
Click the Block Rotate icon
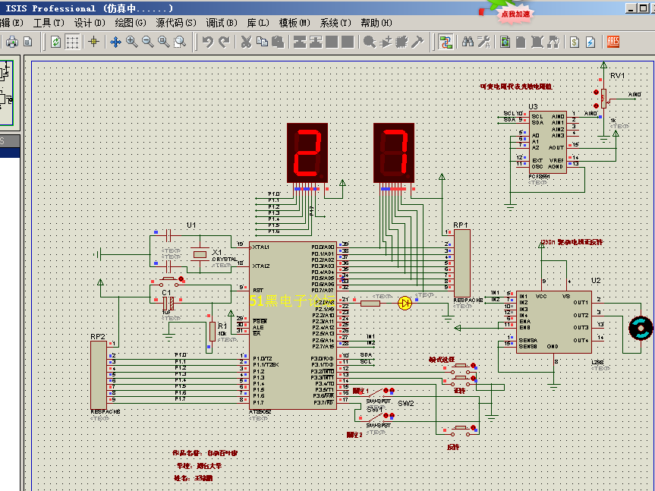[x=332, y=42]
